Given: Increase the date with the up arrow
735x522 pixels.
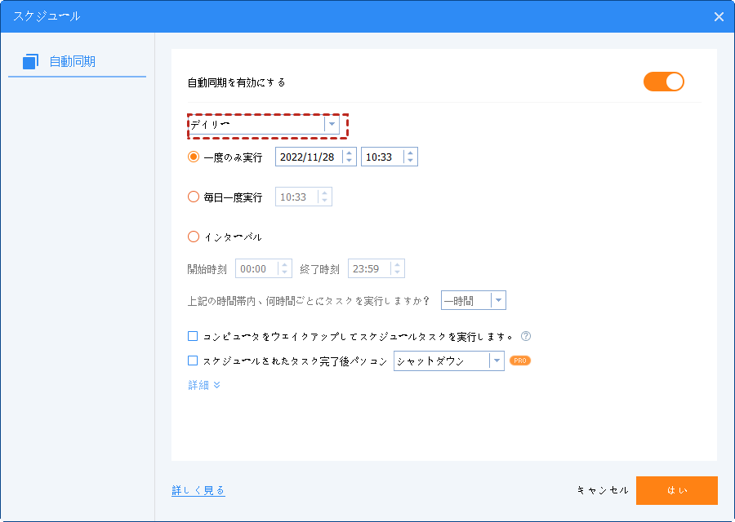Looking at the screenshot, I should tap(350, 153).
